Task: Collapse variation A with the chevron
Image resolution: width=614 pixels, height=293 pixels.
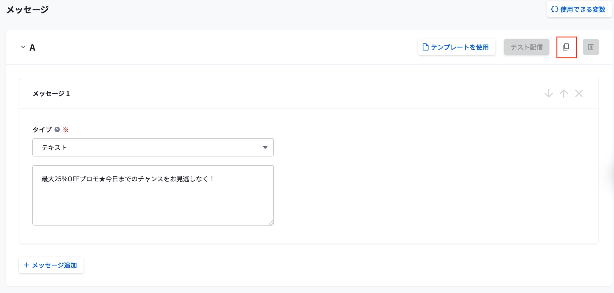Action: (x=23, y=47)
